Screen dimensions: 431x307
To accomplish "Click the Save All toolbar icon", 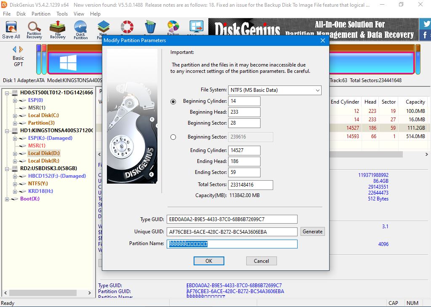I will (11, 29).
